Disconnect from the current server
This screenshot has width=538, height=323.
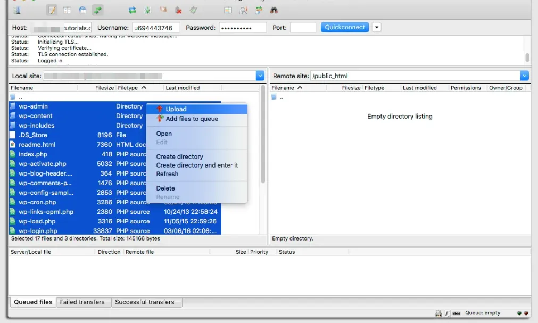point(178,10)
